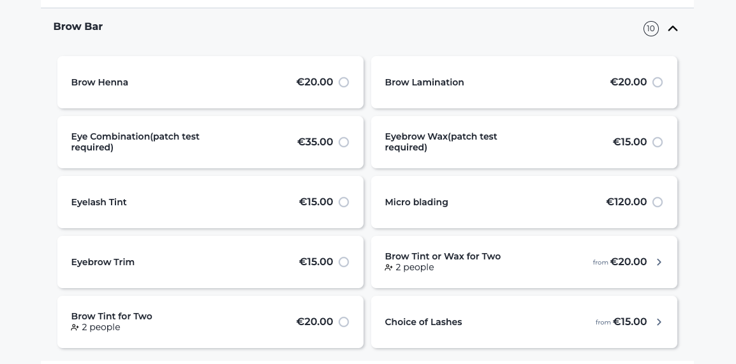The width and height of the screenshot is (736, 364).
Task: Select the Brow Tint for Two radio button
Action: [x=344, y=322]
